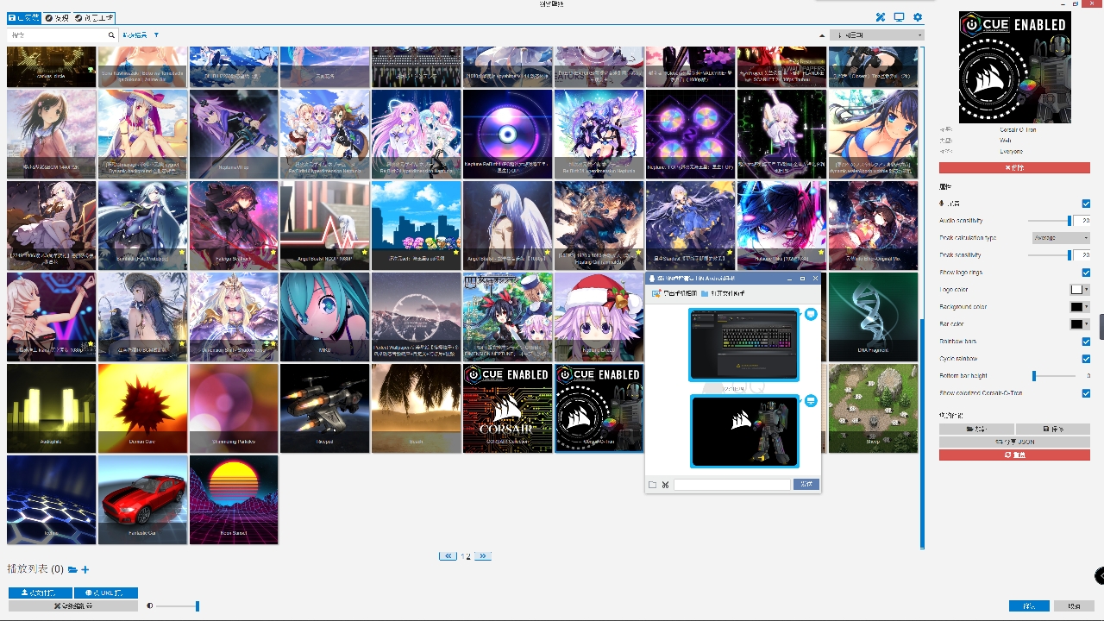Select the MIKU wallpaper thumbnail
The image size is (1104, 621).
tap(325, 317)
